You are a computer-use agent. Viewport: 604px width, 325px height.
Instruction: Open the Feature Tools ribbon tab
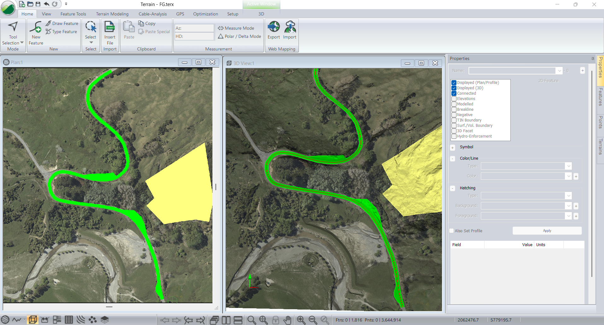tap(73, 14)
